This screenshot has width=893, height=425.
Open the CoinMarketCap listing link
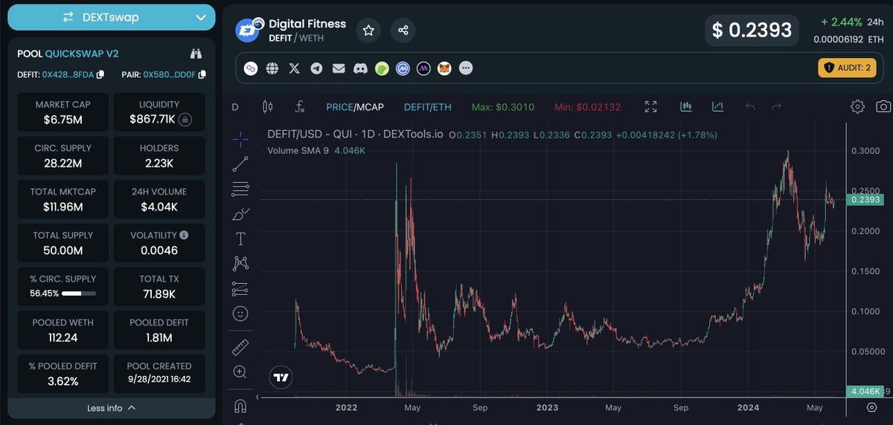pos(403,68)
